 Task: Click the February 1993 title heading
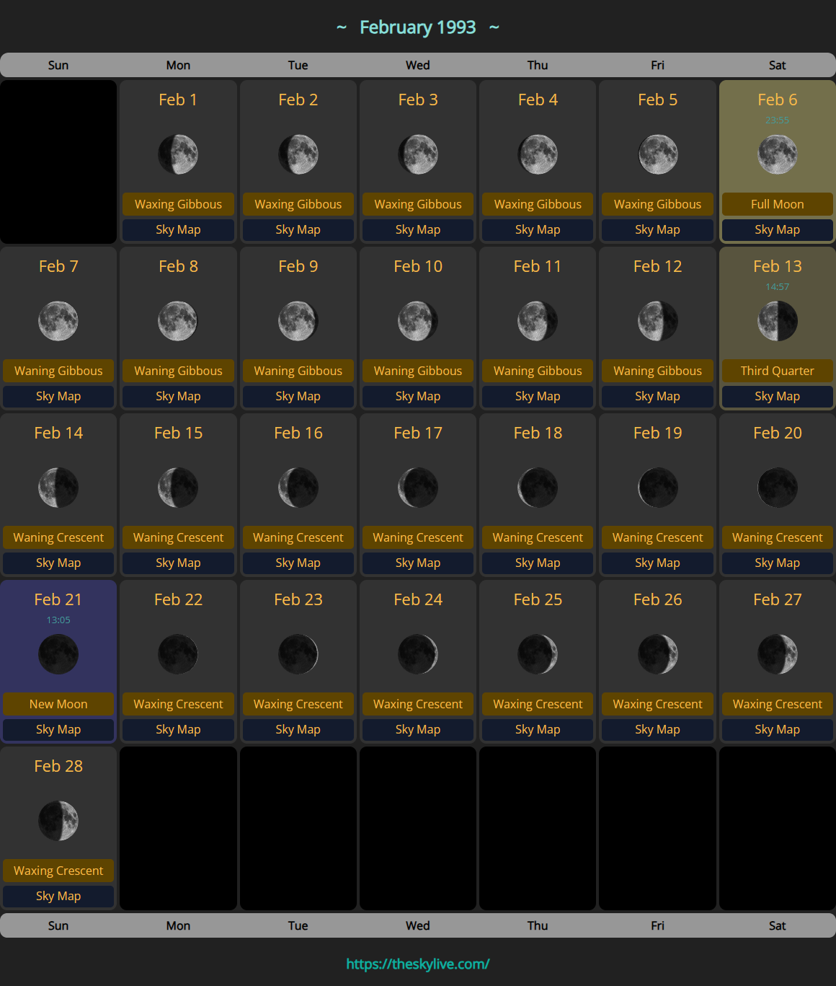pos(418,27)
